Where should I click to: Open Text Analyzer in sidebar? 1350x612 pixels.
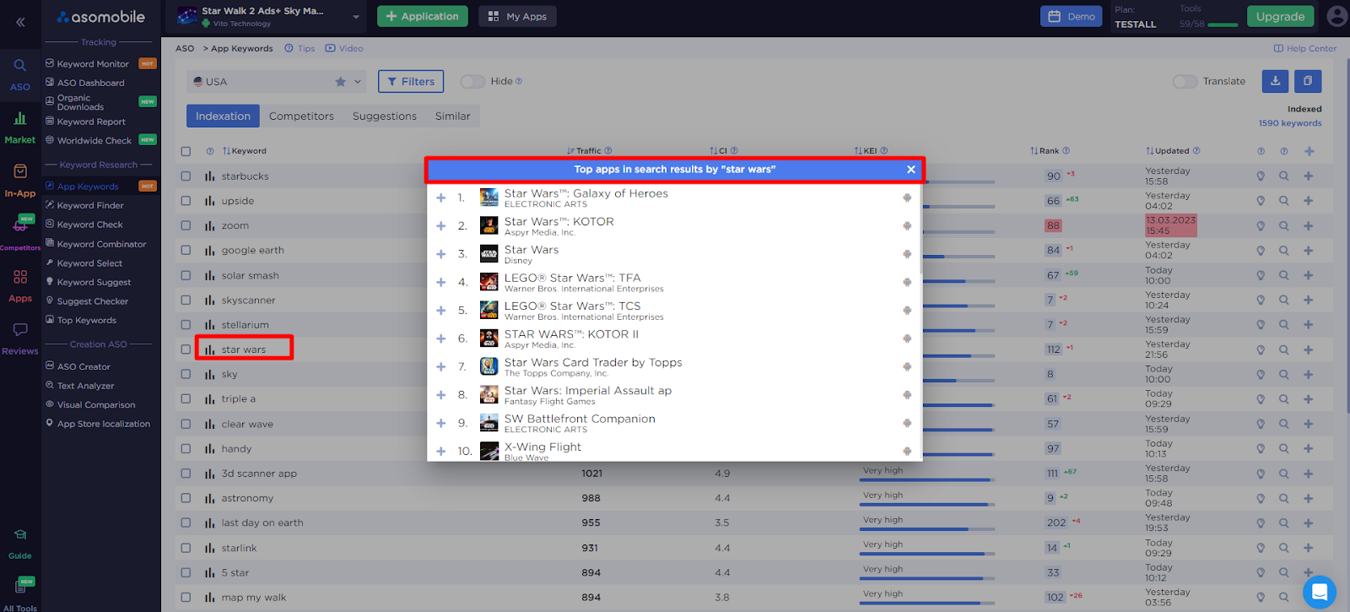click(x=85, y=386)
